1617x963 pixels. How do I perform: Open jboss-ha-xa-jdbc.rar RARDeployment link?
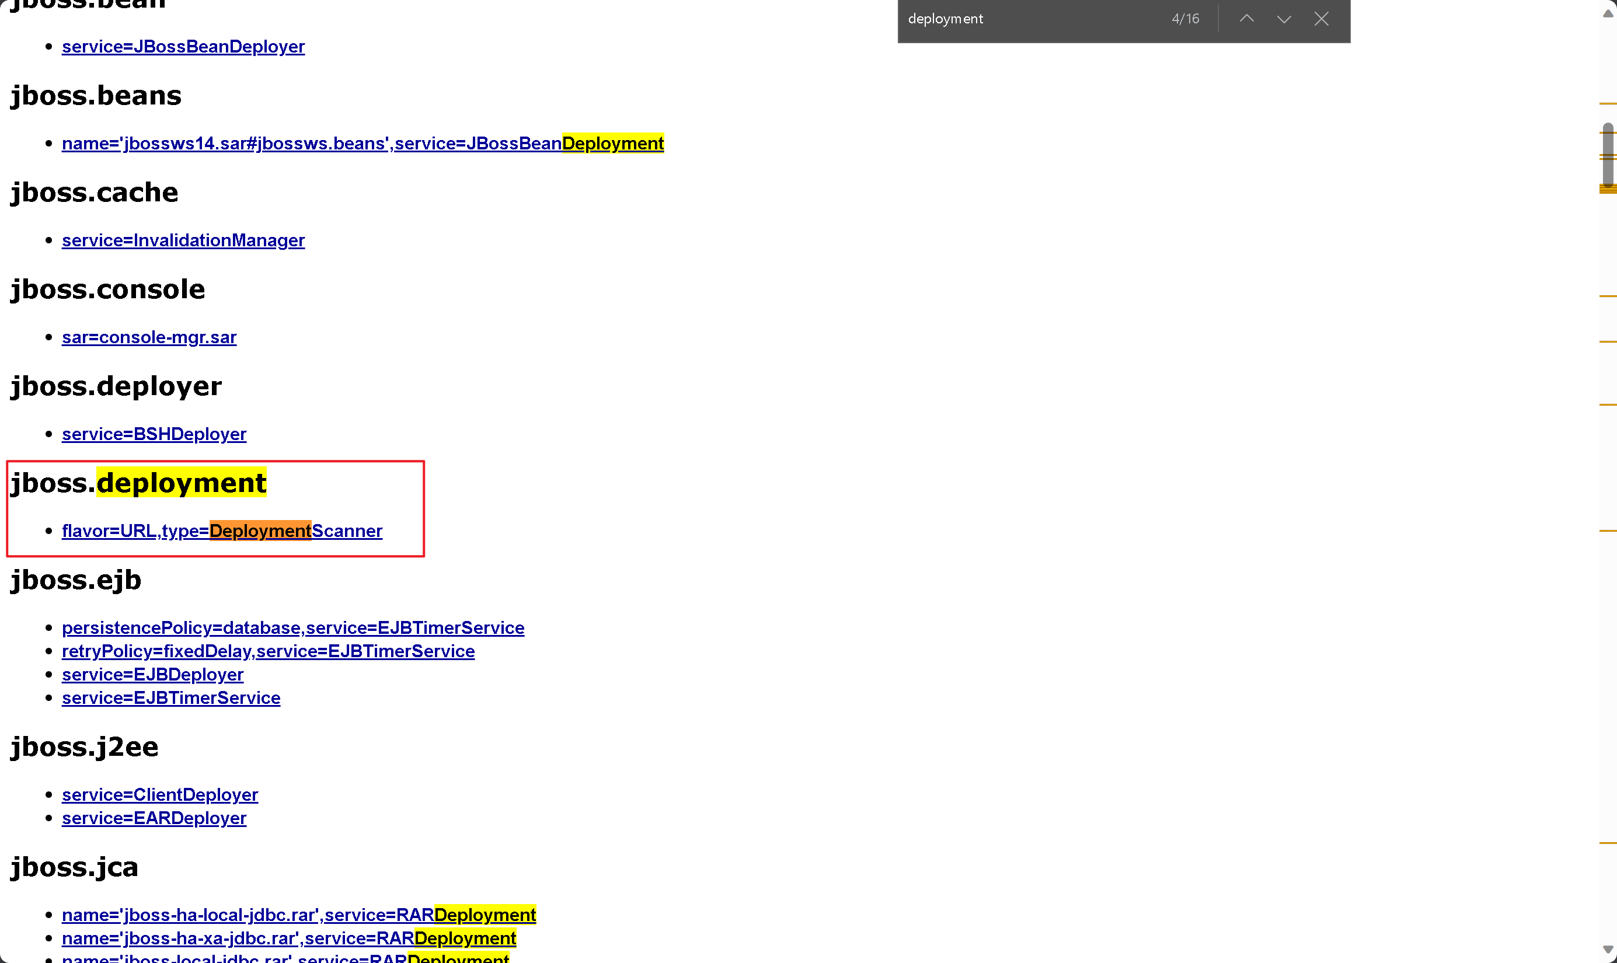tap(289, 938)
